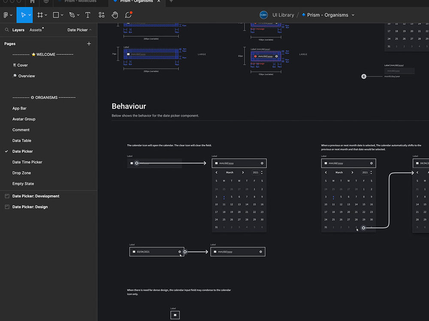Click the compact calendar icon-only field
Screen dimensions: 429x321
[x=175, y=315]
